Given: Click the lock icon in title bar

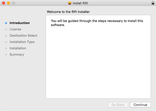Looking at the screenshot, I should (x=153, y=3).
